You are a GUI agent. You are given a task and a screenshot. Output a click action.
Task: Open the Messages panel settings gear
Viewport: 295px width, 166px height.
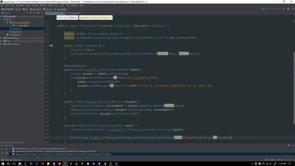click(x=289, y=146)
